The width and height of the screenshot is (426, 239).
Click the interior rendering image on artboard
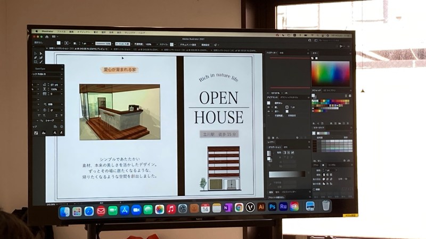point(120,112)
